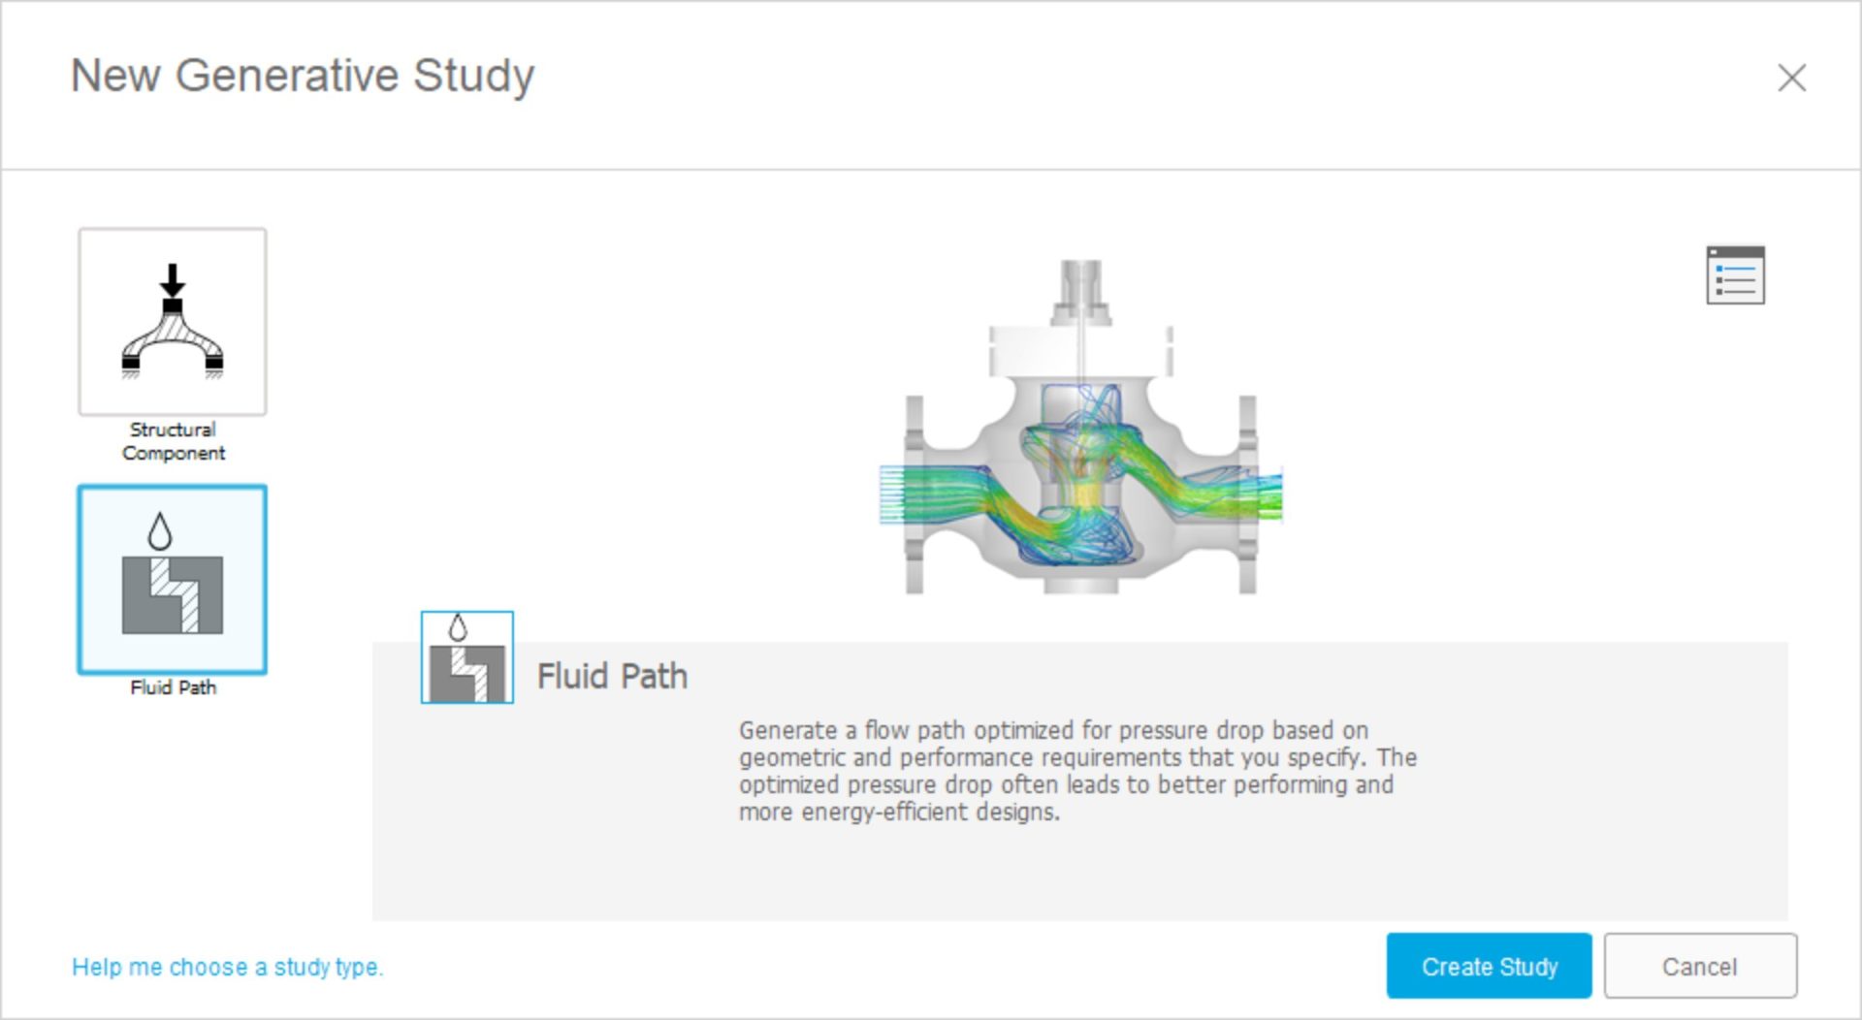Click the small Fluid Path description icon
Screen dimensions: 1862x1020
[x=466, y=657]
